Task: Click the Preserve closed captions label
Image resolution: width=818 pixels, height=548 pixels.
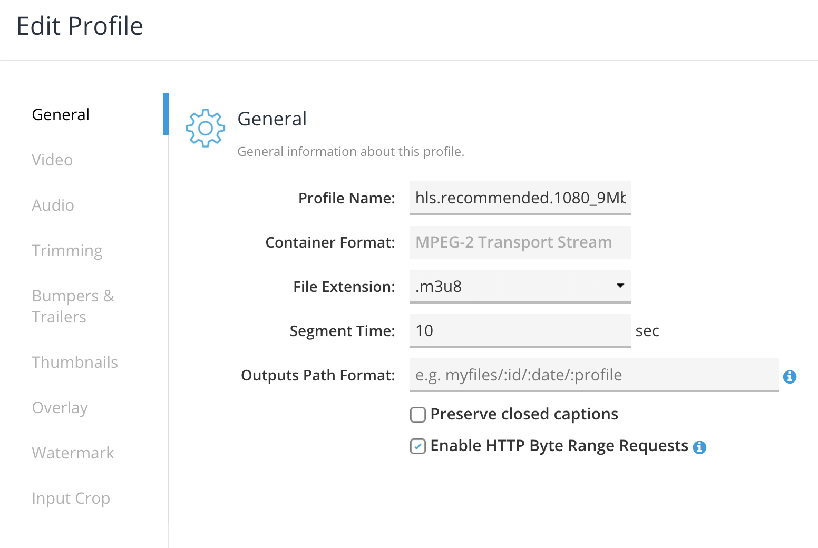Action: [524, 414]
